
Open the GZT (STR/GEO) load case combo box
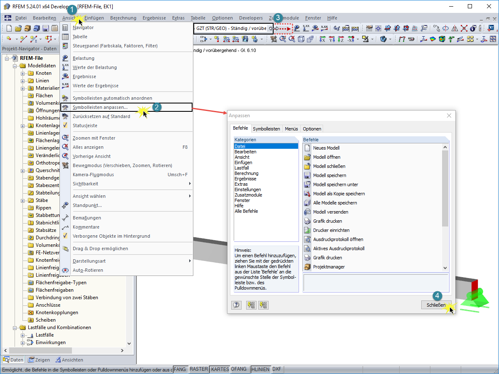[234, 28]
